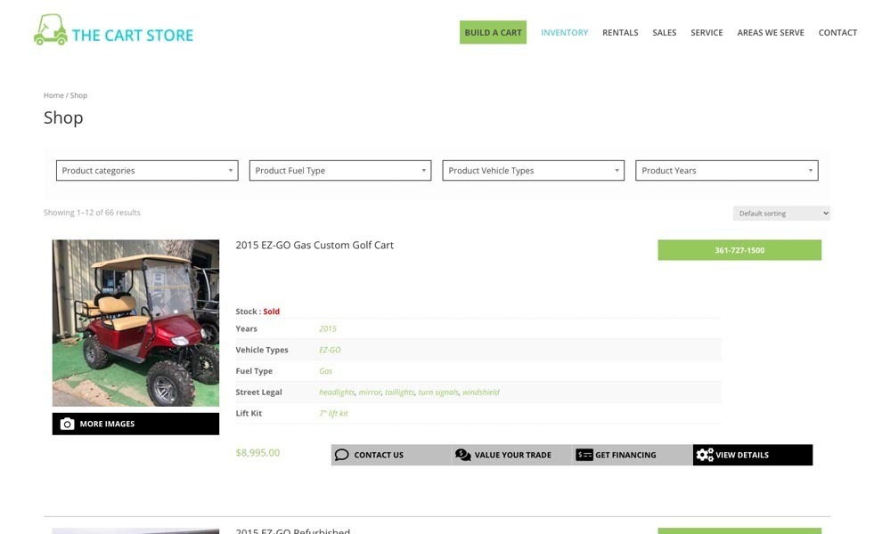
Task: Click the gears icon beside View Details
Action: click(705, 455)
